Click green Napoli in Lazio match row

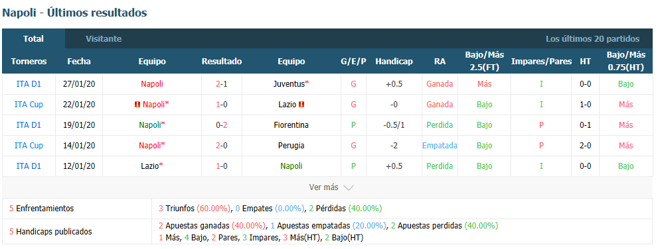click(x=291, y=166)
